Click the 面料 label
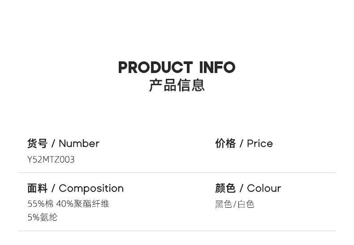This screenshot has height=245, width=354. point(37,188)
